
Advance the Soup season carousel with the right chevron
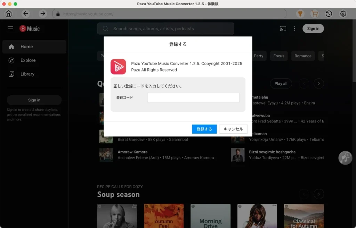click(x=319, y=194)
